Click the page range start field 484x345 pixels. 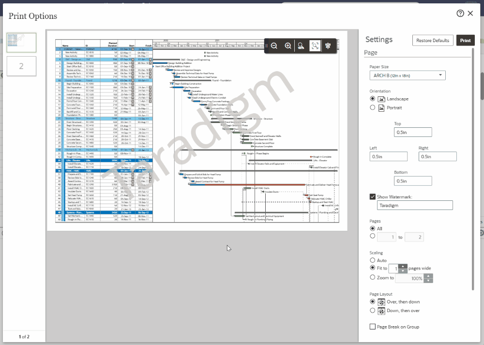(x=386, y=237)
